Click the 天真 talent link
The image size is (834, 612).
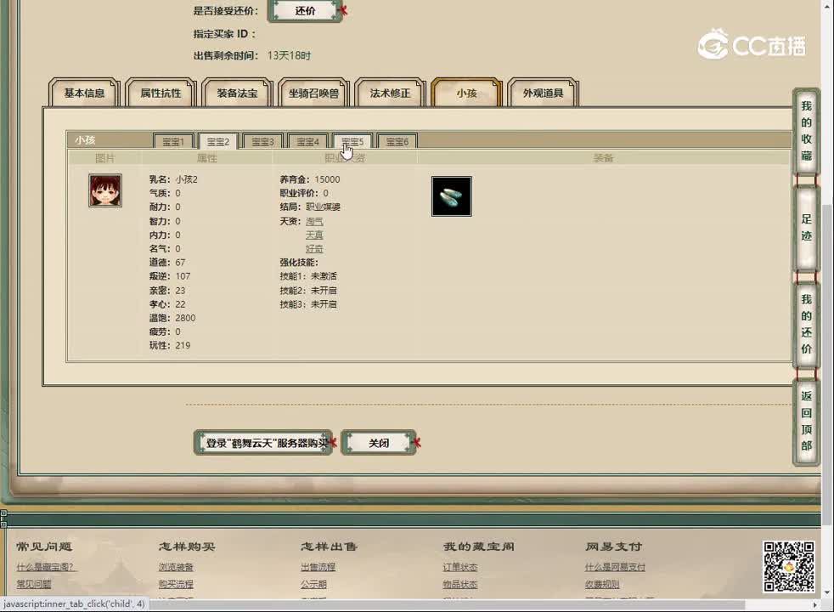[x=314, y=235]
